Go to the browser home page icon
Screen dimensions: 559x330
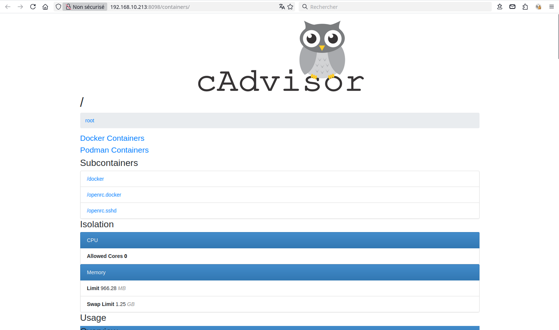point(45,7)
